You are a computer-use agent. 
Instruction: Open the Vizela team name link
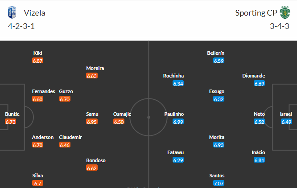click(34, 13)
